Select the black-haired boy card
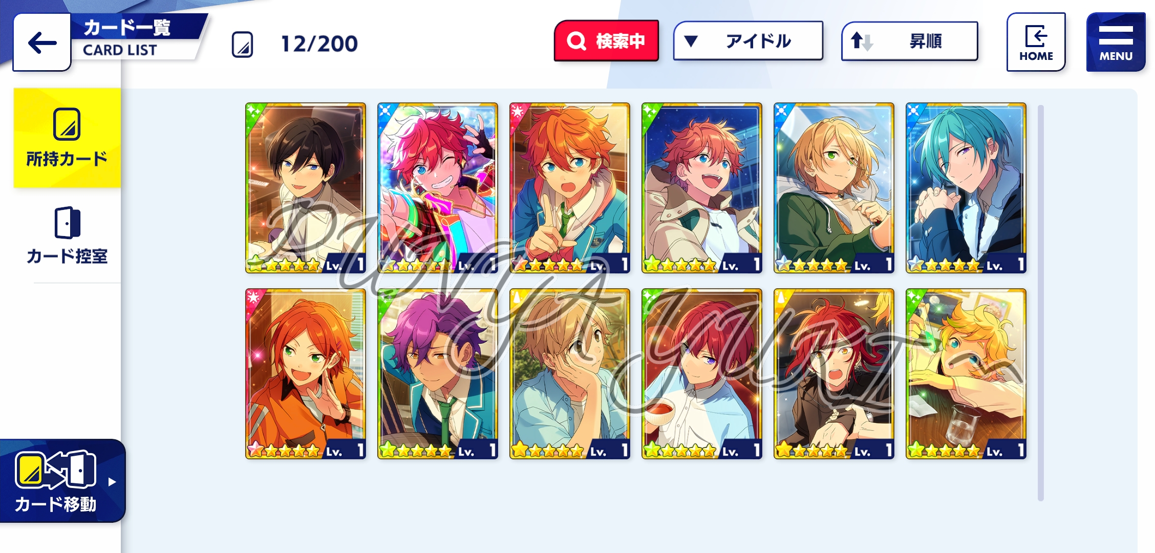The image size is (1155, 553). click(306, 188)
